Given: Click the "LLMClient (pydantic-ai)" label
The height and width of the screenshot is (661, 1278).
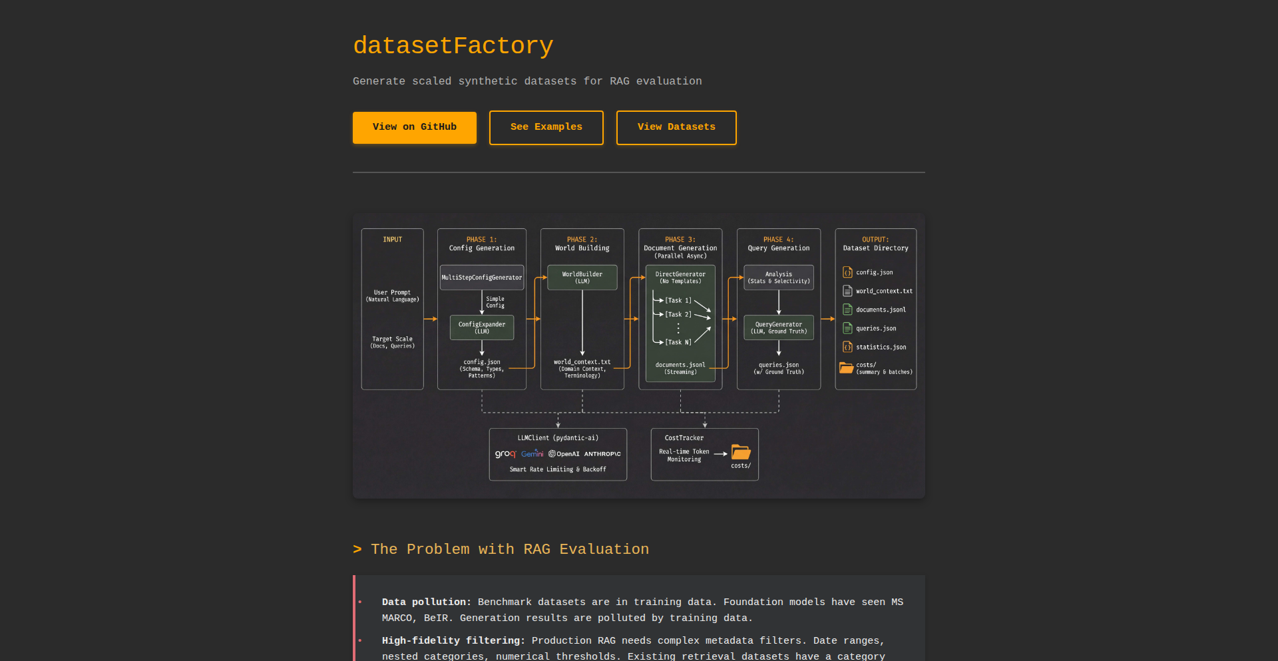Looking at the screenshot, I should coord(558,438).
